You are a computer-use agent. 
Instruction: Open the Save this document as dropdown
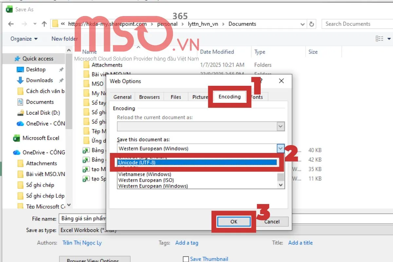click(280, 148)
